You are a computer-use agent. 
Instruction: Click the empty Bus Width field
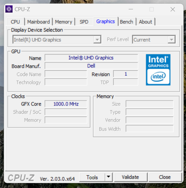point(149,128)
